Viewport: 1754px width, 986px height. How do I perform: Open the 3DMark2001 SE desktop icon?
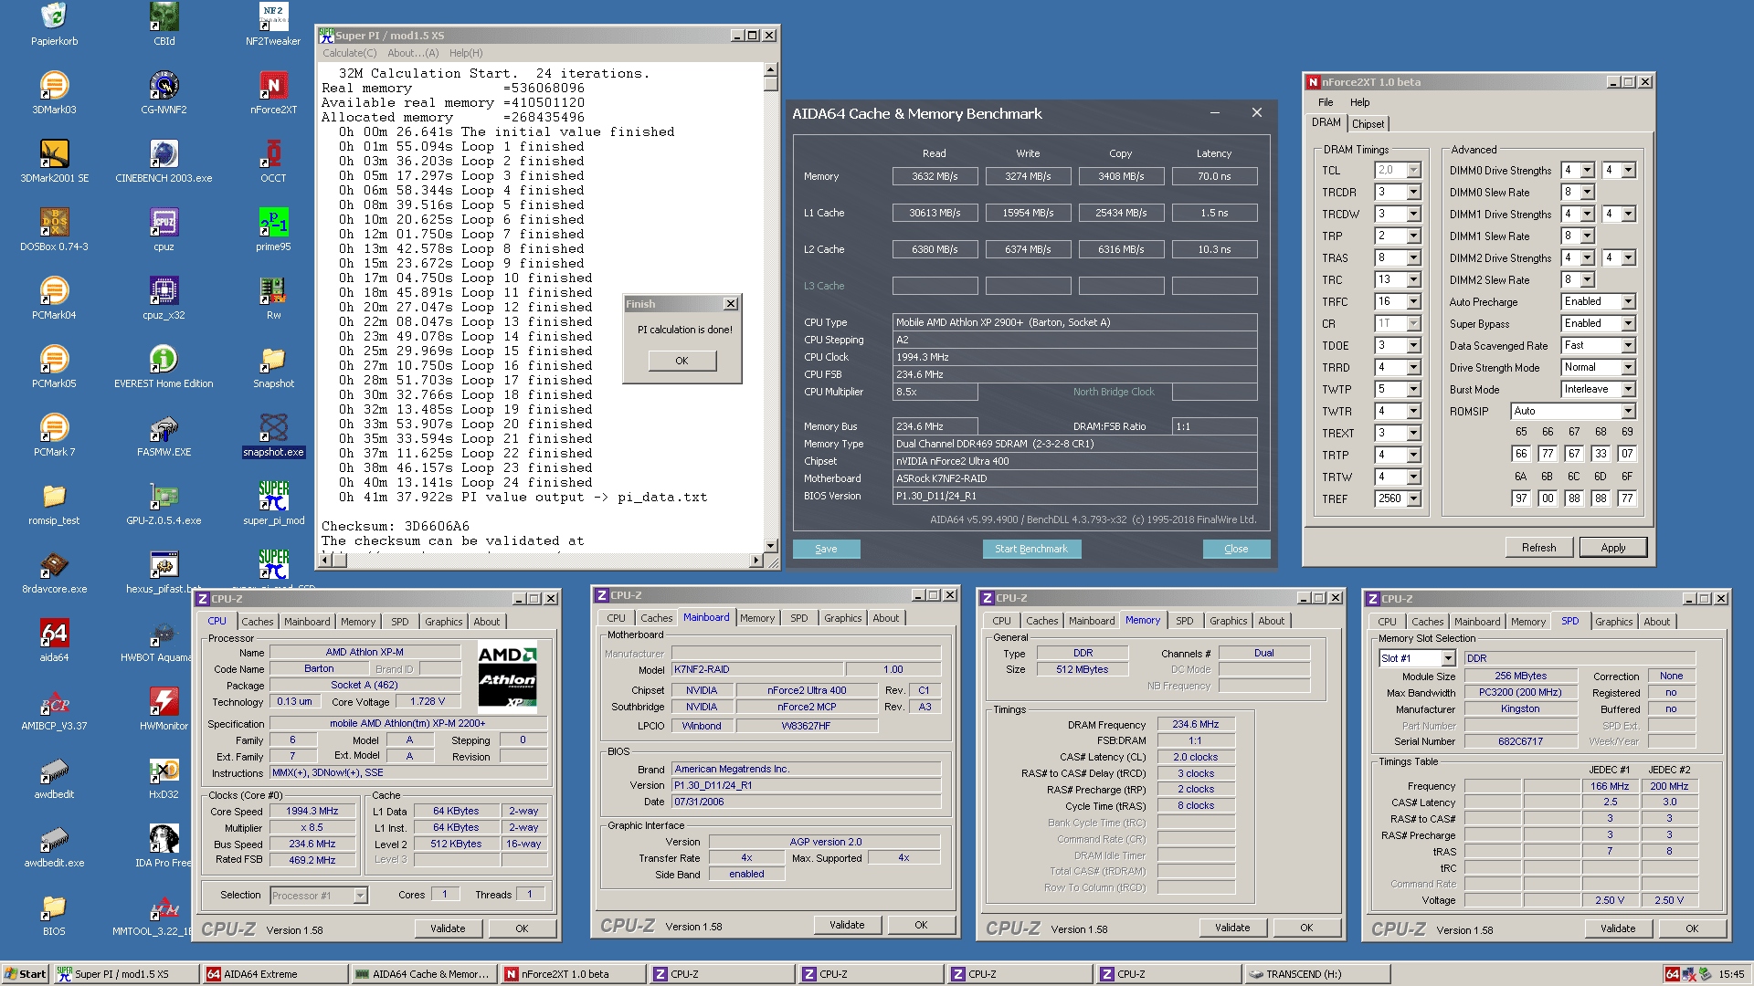[54, 161]
